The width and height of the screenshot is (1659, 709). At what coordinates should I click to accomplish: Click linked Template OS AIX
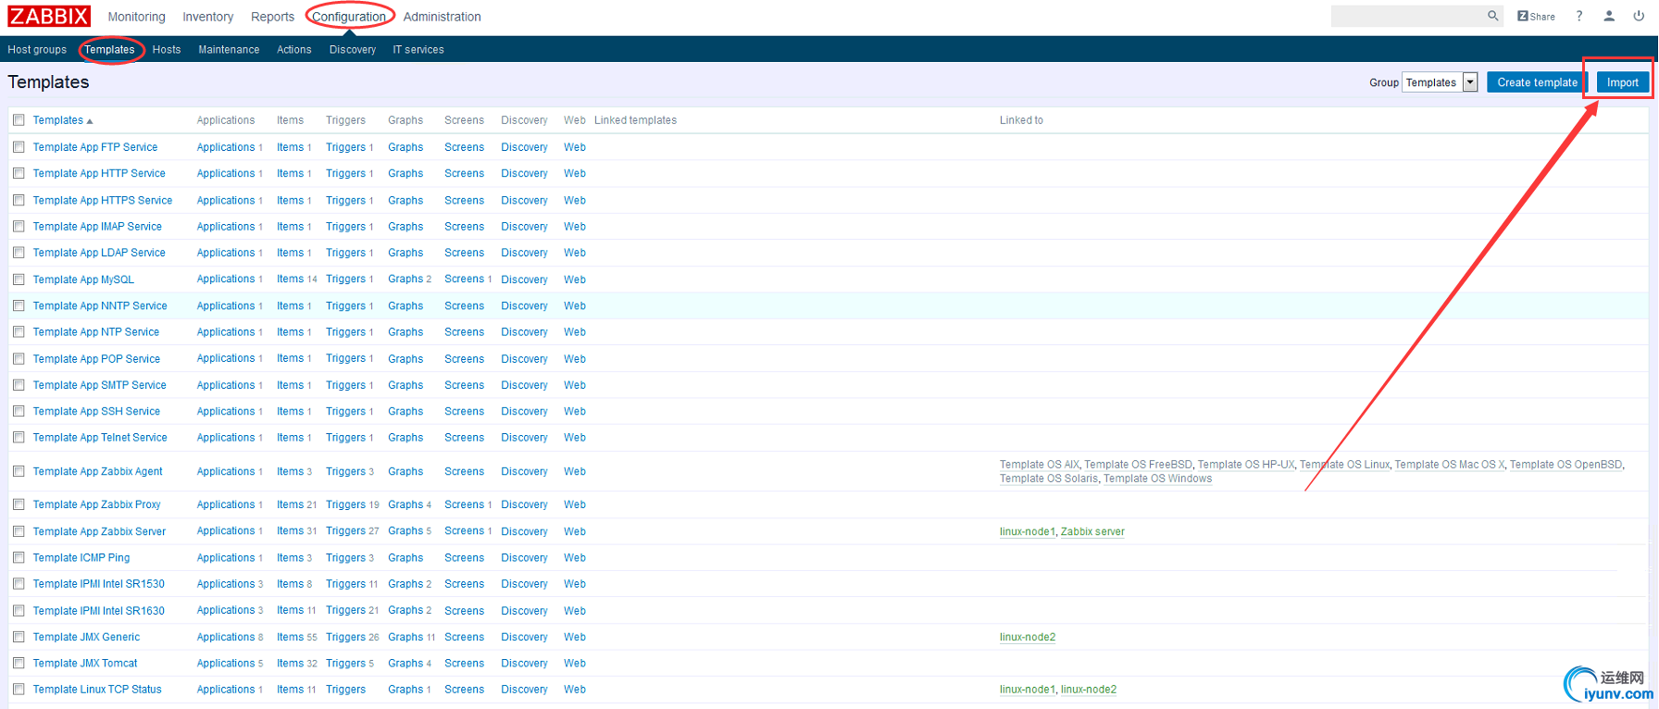[x=1040, y=465]
